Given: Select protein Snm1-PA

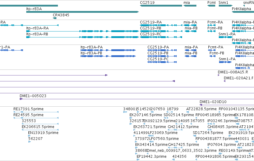Looking at the screenshot, I should pos(225,62).
